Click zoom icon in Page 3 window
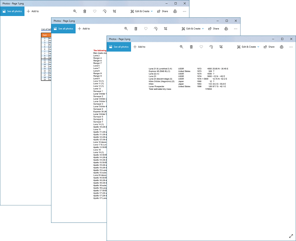The height and width of the screenshot is (241, 296). pyautogui.click(x=181, y=47)
